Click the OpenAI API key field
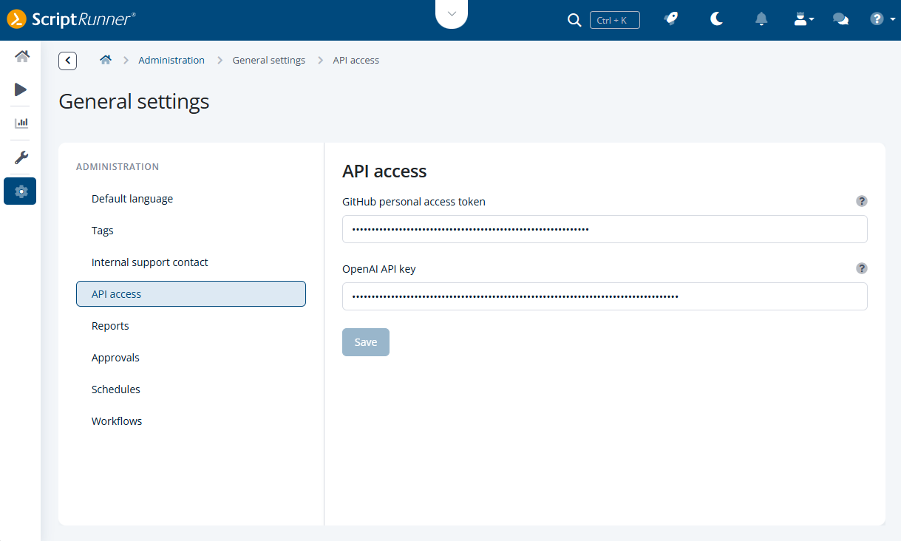This screenshot has height=541, width=901. point(605,296)
